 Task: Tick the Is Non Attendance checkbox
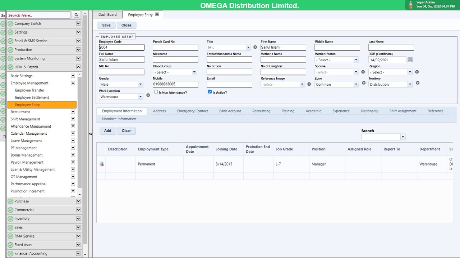pyautogui.click(x=156, y=92)
